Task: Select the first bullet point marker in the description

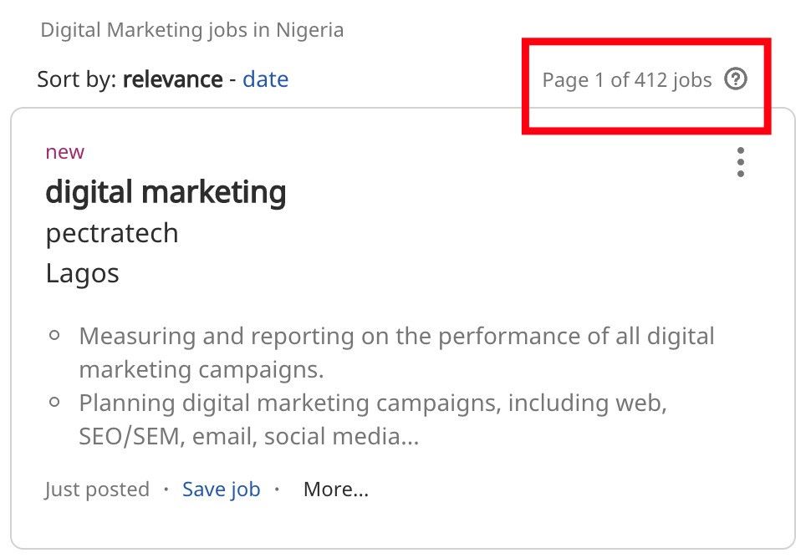Action: (54, 334)
